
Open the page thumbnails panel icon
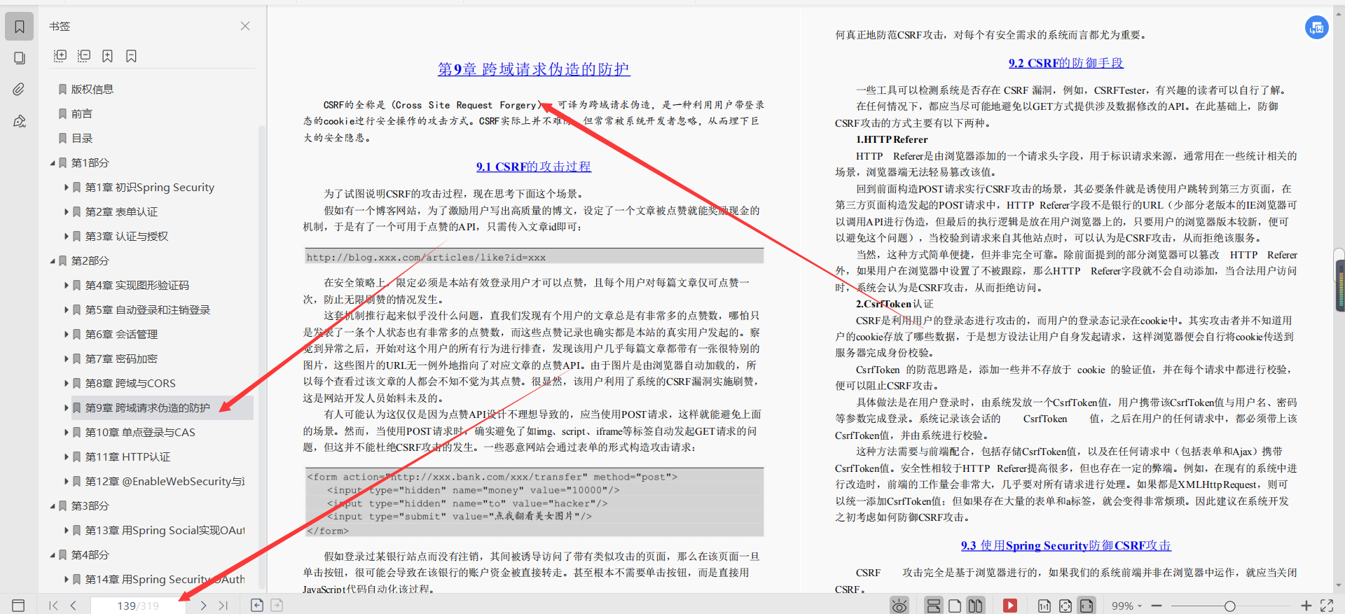tap(20, 58)
